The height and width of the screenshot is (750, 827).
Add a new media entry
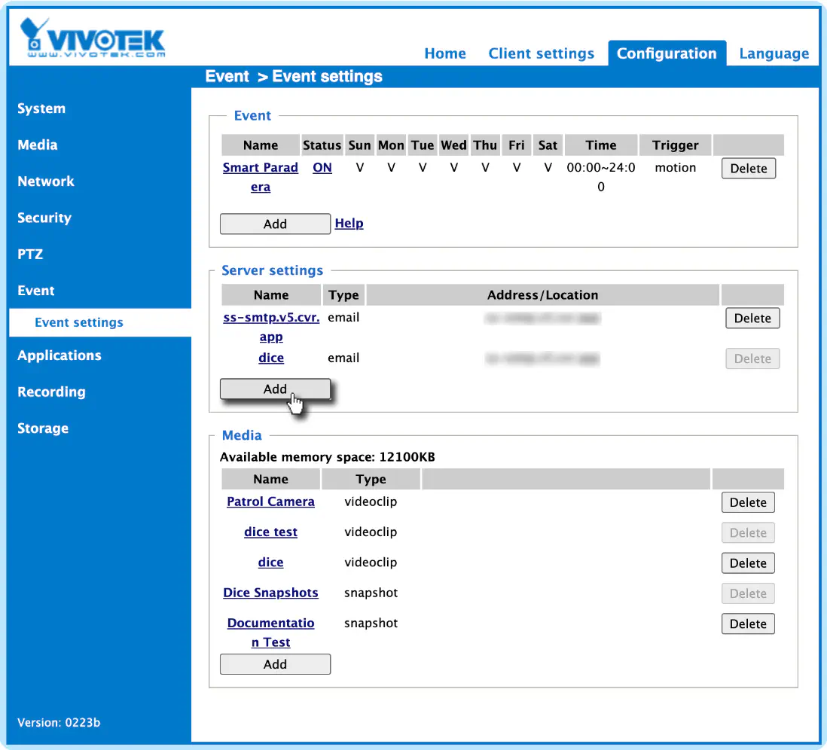276,664
